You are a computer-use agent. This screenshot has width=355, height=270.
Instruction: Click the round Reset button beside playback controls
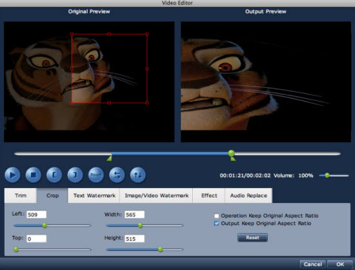pyautogui.click(x=96, y=175)
